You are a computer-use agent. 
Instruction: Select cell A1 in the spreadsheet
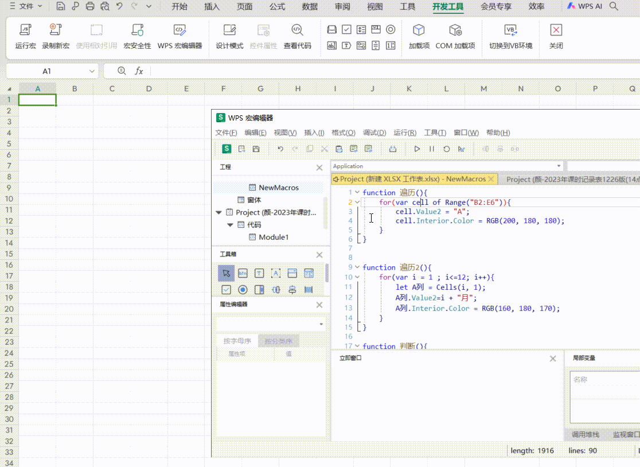pos(37,100)
